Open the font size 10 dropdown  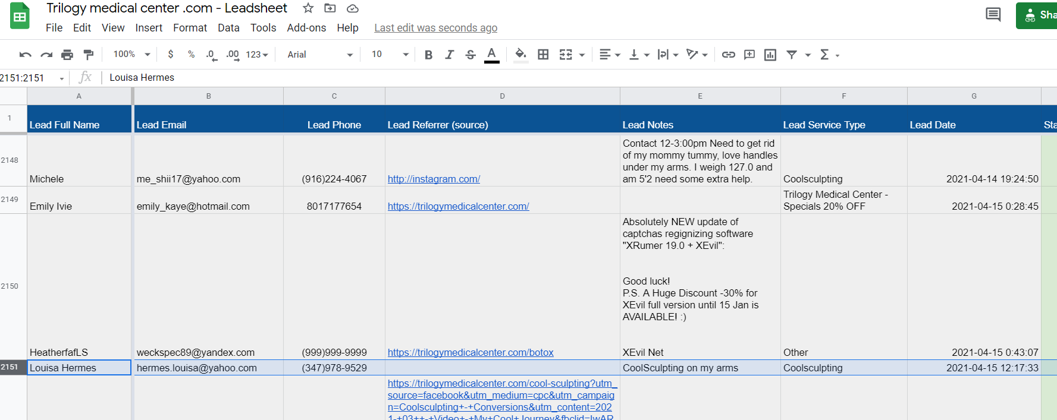click(390, 55)
